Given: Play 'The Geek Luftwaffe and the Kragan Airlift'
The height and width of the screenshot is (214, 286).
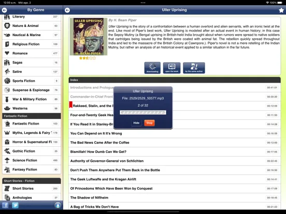Looking at the screenshot, I should (x=175, y=179).
